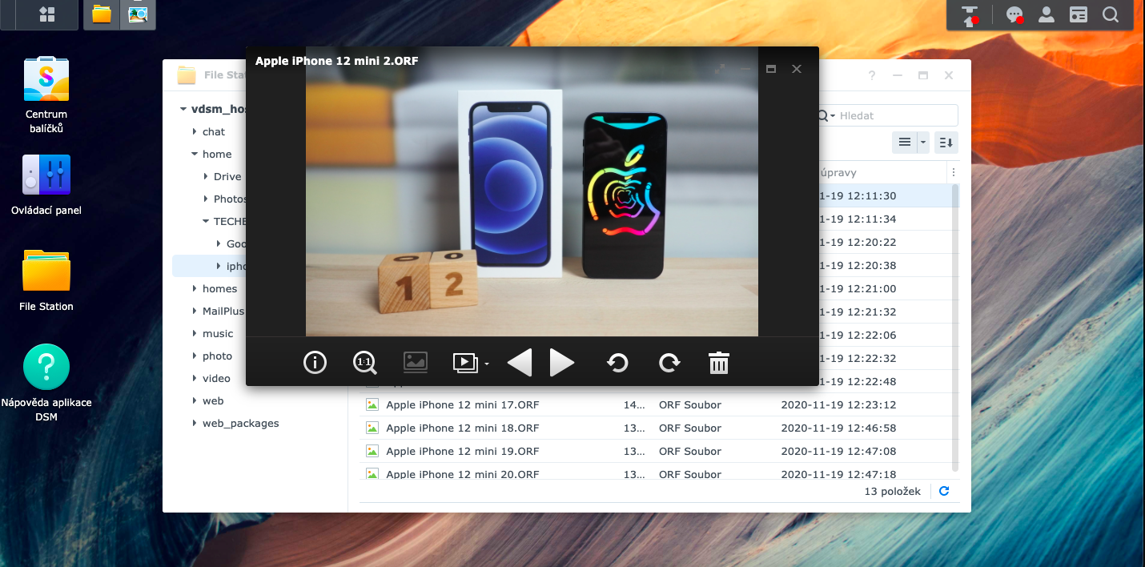Select the Photos folder under home
This screenshot has height=567, width=1145.
point(230,199)
